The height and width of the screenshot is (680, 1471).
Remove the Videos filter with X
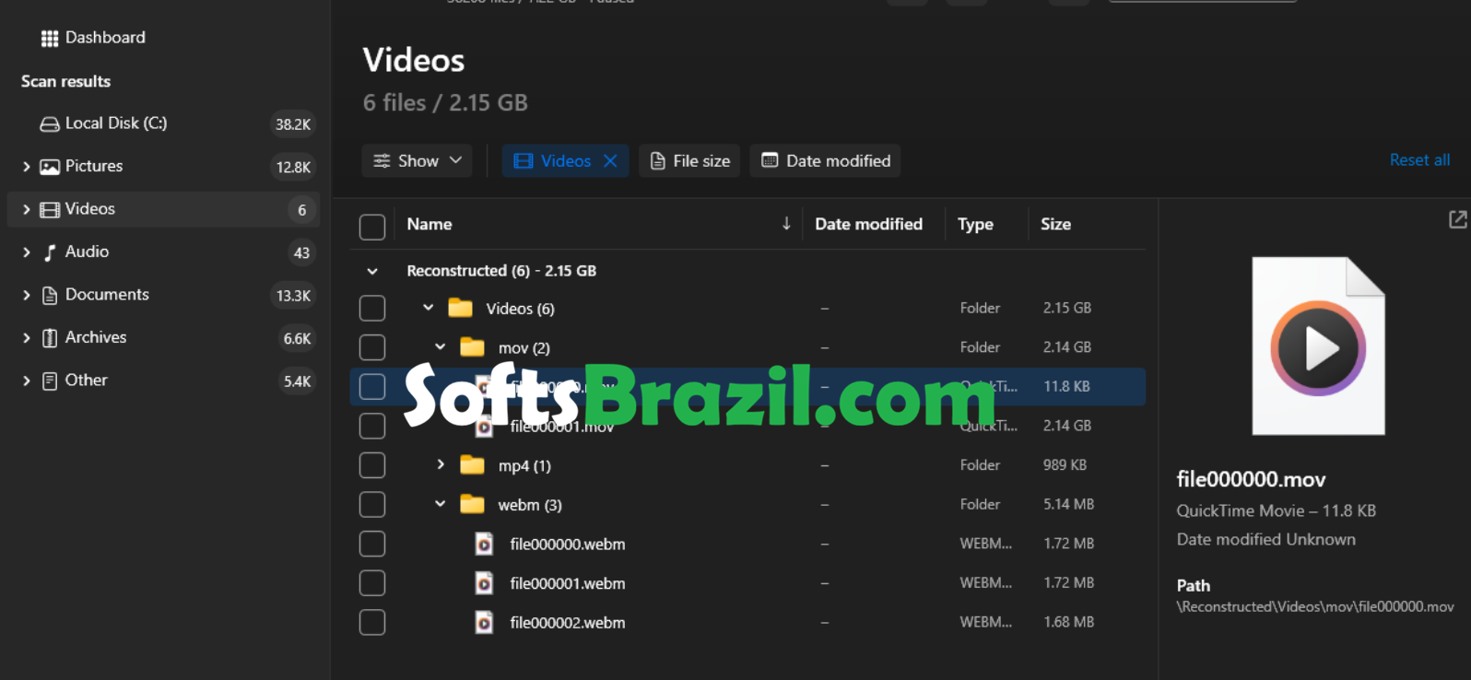(x=610, y=161)
